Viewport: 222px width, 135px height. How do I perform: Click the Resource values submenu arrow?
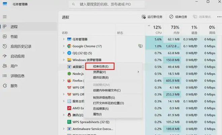click(x=138, y=72)
